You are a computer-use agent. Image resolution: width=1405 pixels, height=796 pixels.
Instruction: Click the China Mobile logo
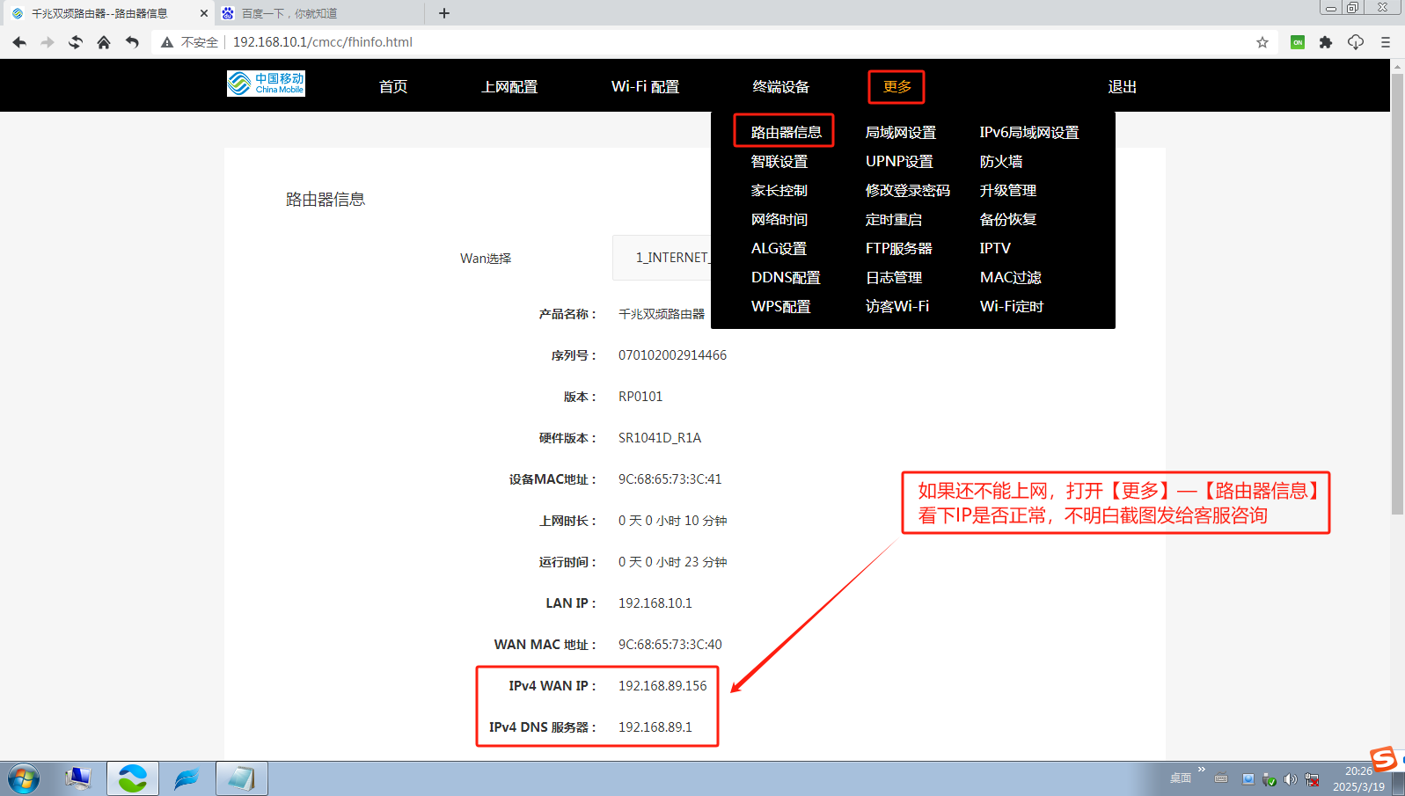coord(266,84)
